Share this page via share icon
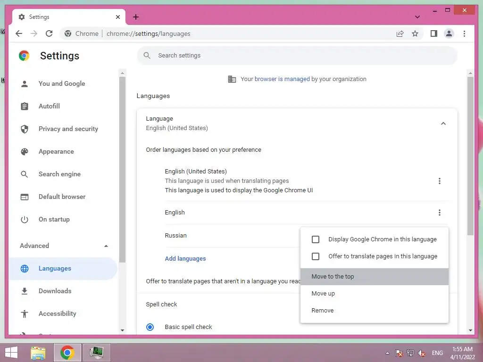 click(400, 33)
